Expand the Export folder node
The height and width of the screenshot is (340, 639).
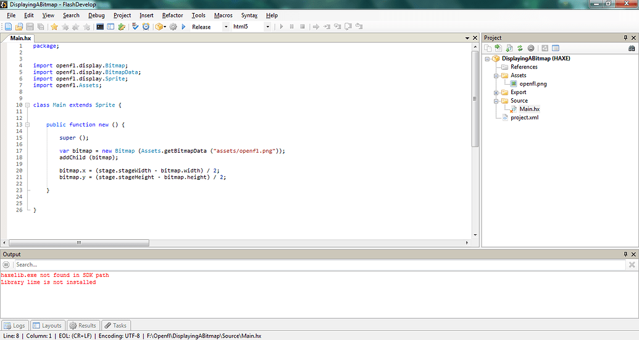click(x=496, y=93)
